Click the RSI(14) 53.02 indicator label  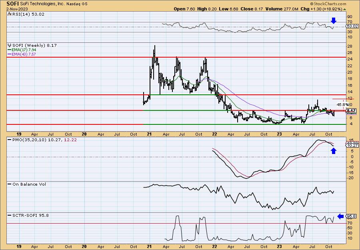(28, 14)
